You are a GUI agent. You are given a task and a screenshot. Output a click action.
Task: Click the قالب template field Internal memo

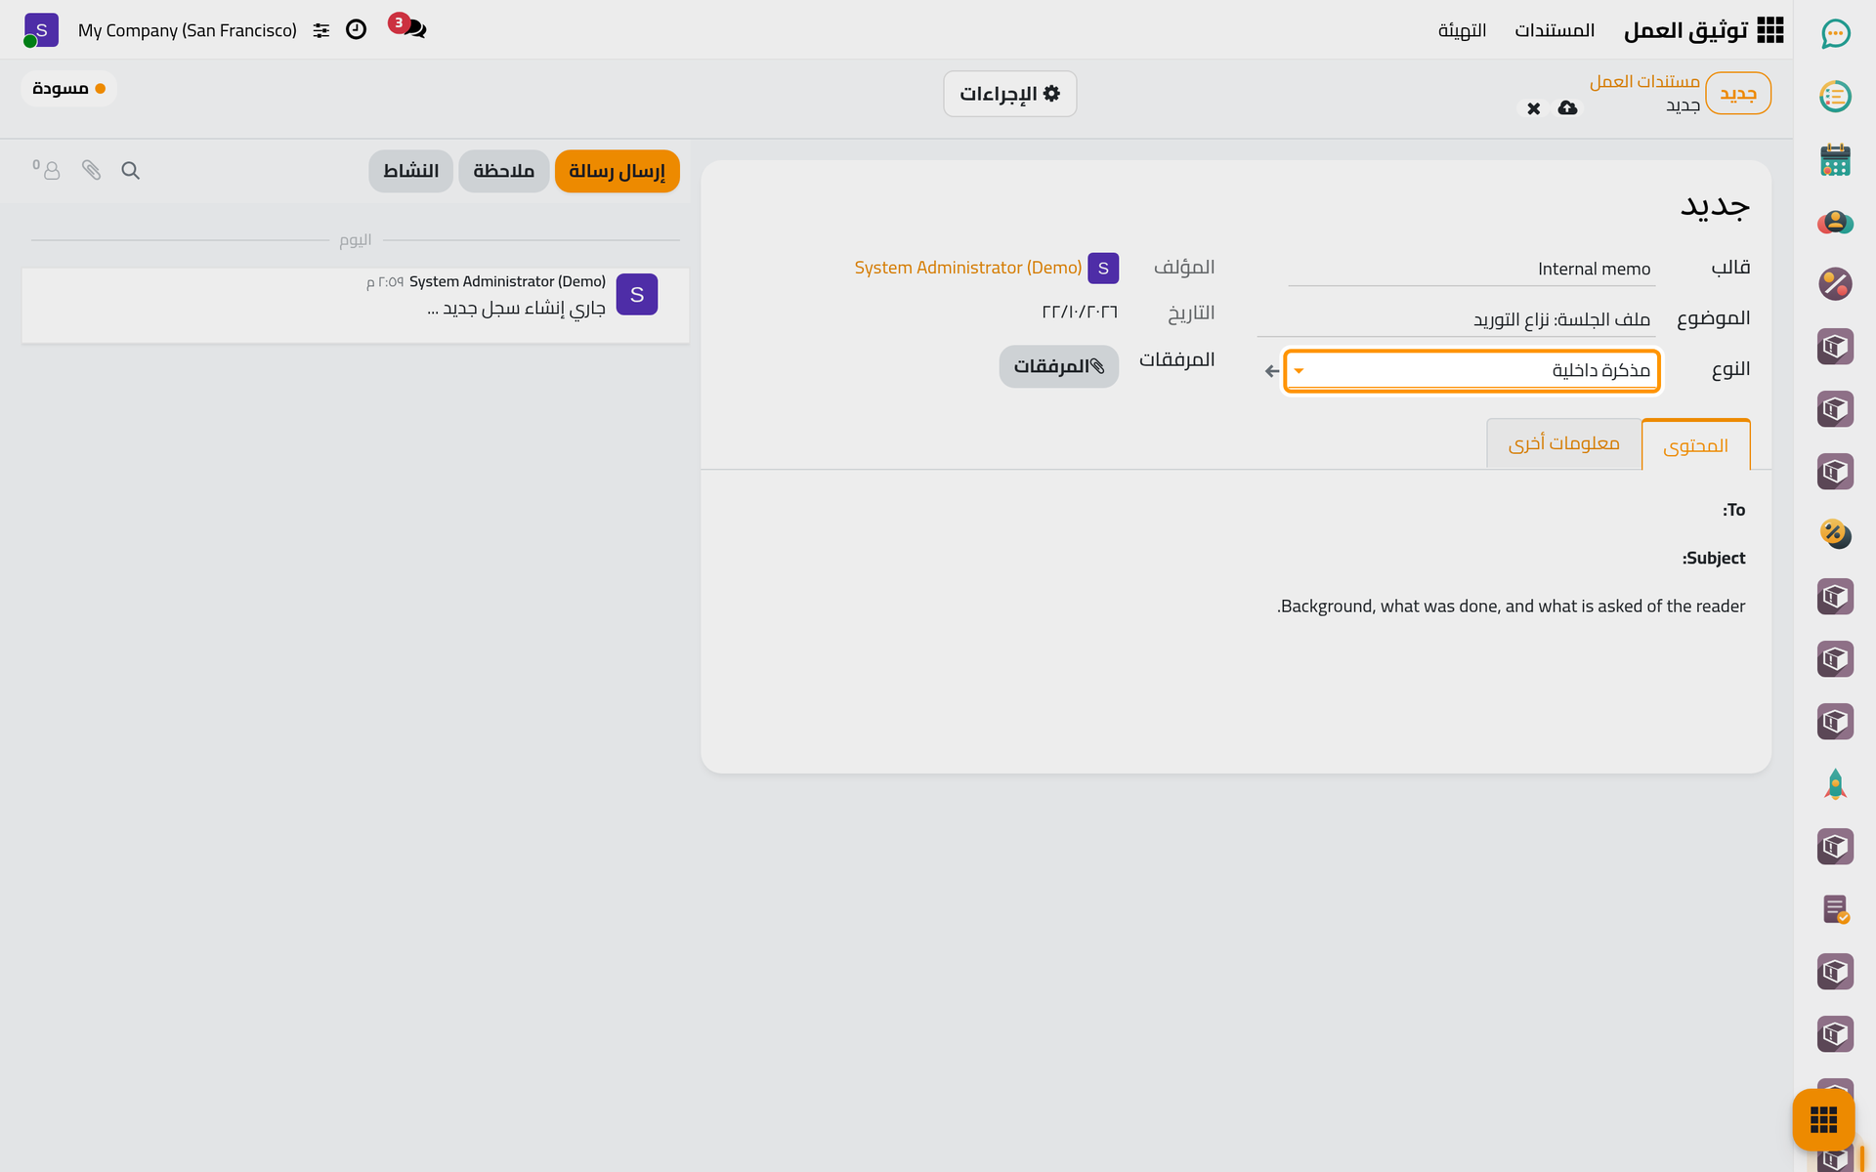tap(1471, 269)
